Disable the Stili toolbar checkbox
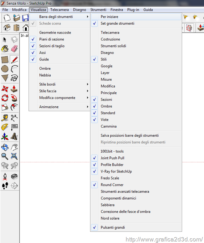Viewport: 204px width, 243px height. tap(95, 59)
